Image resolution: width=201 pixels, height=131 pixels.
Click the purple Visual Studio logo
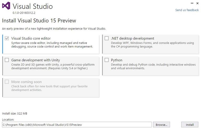[6, 6]
